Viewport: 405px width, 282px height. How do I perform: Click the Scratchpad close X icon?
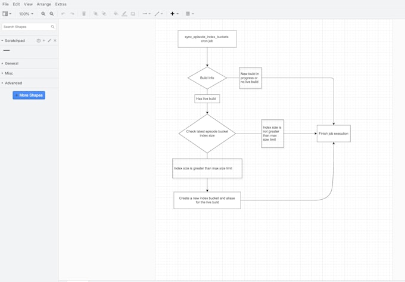tap(55, 41)
